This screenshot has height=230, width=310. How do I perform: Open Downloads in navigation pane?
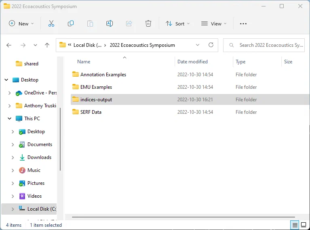click(35, 157)
